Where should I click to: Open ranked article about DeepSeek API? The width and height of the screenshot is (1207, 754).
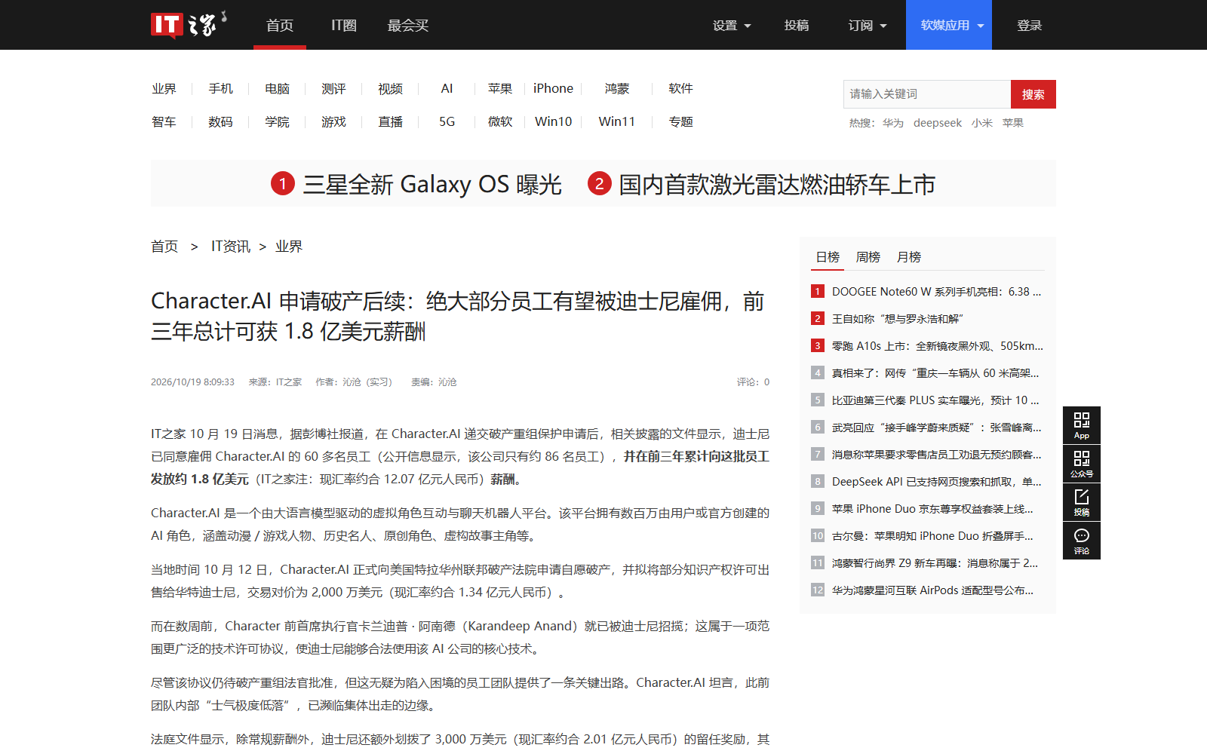point(936,482)
